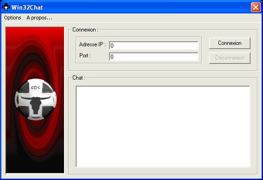Click inside the Chat text area
The height and width of the screenshot is (180, 263).
tap(163, 126)
